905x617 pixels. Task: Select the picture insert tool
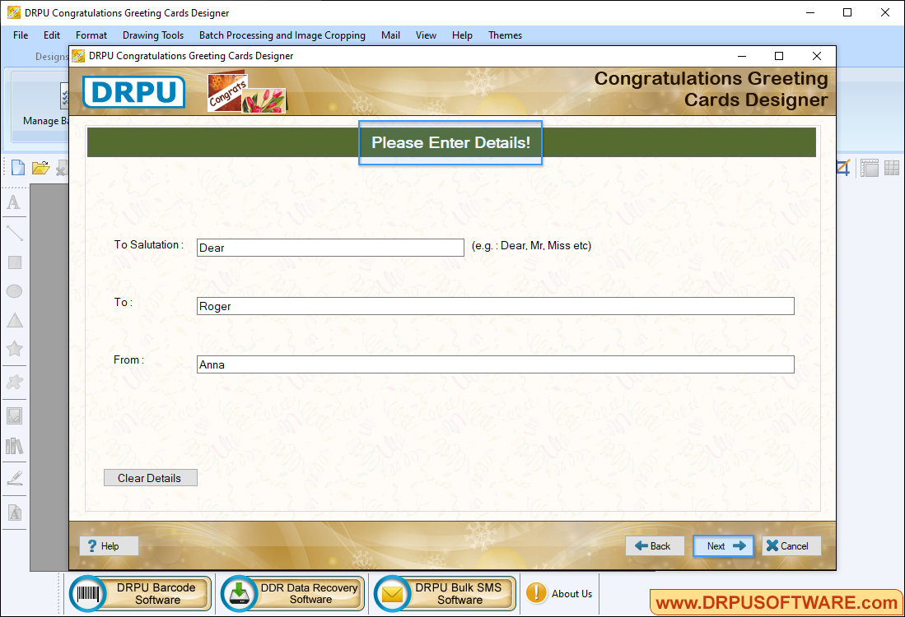[x=13, y=415]
